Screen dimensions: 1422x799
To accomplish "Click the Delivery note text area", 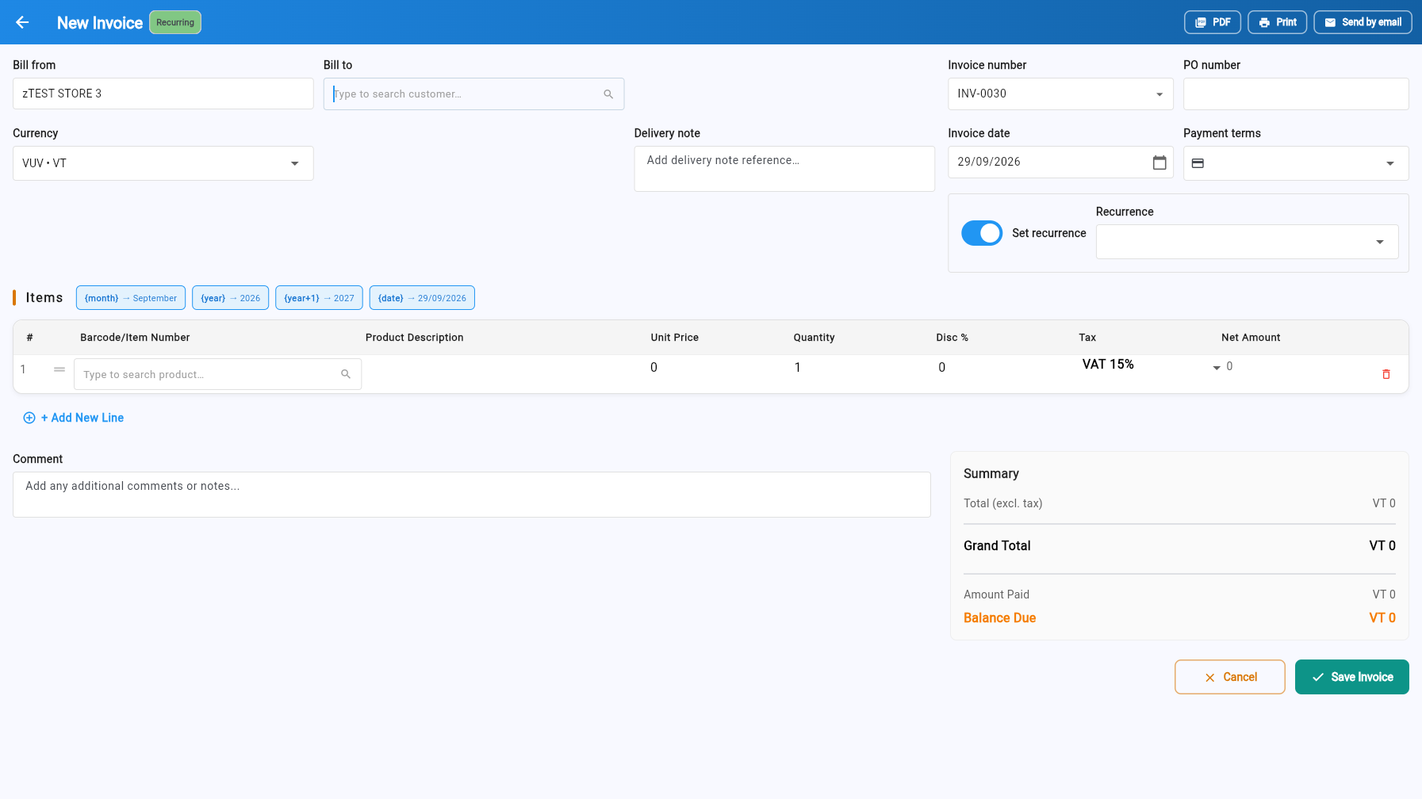I will pyautogui.click(x=784, y=169).
